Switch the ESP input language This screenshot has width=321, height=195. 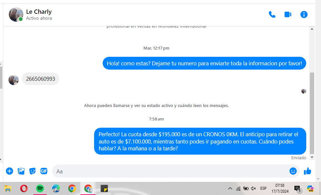click(x=263, y=188)
